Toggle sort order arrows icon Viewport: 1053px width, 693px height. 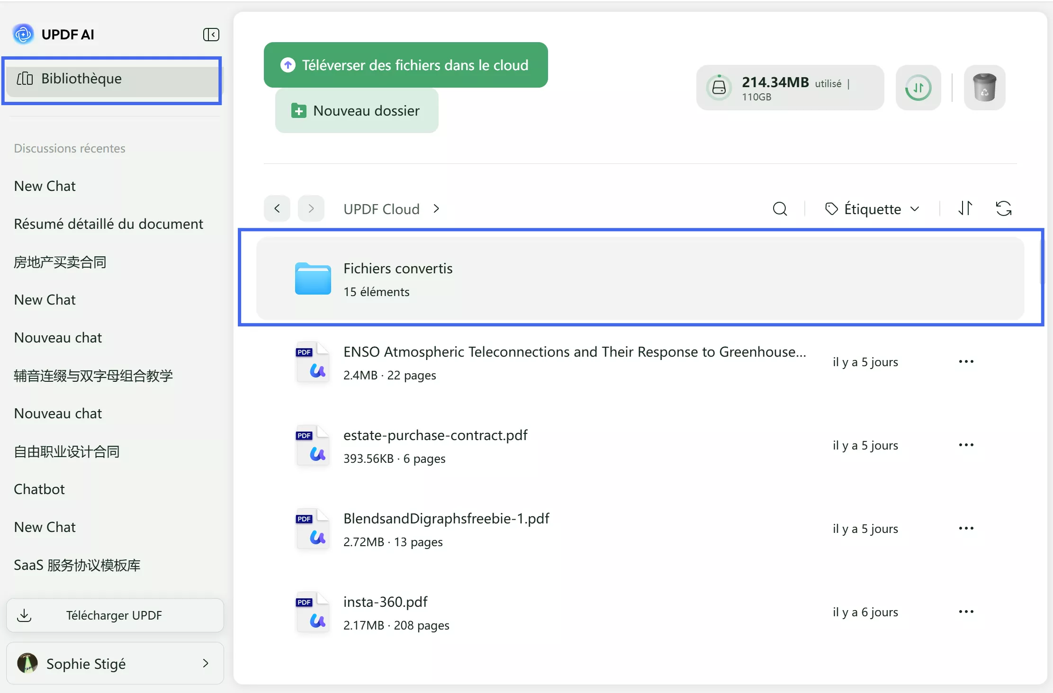click(965, 208)
